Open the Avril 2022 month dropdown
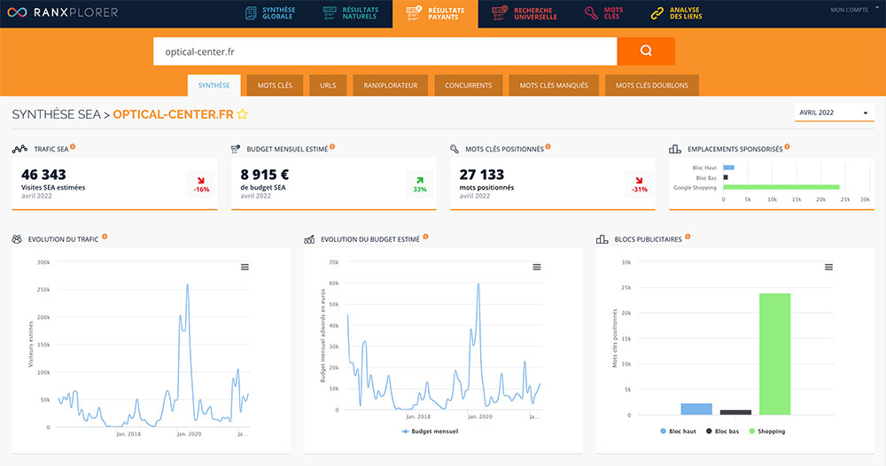 (834, 113)
